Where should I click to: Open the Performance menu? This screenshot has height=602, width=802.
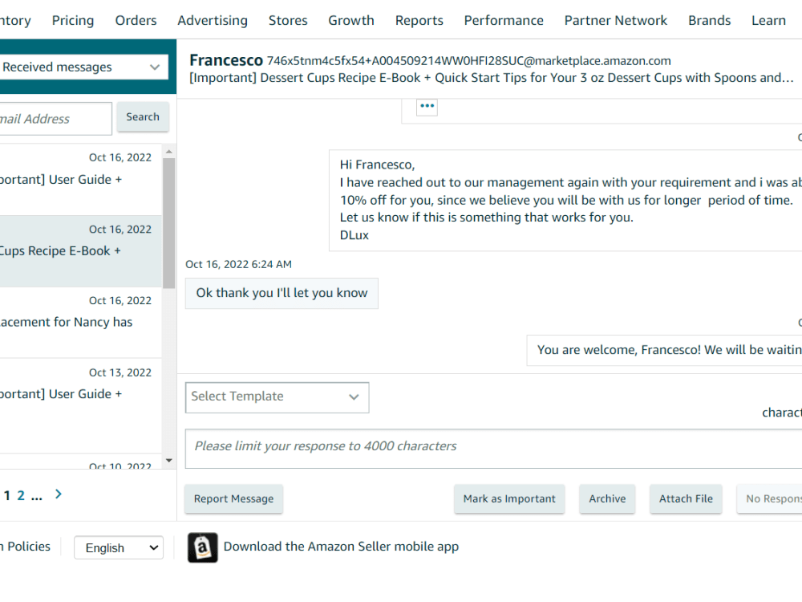(504, 21)
